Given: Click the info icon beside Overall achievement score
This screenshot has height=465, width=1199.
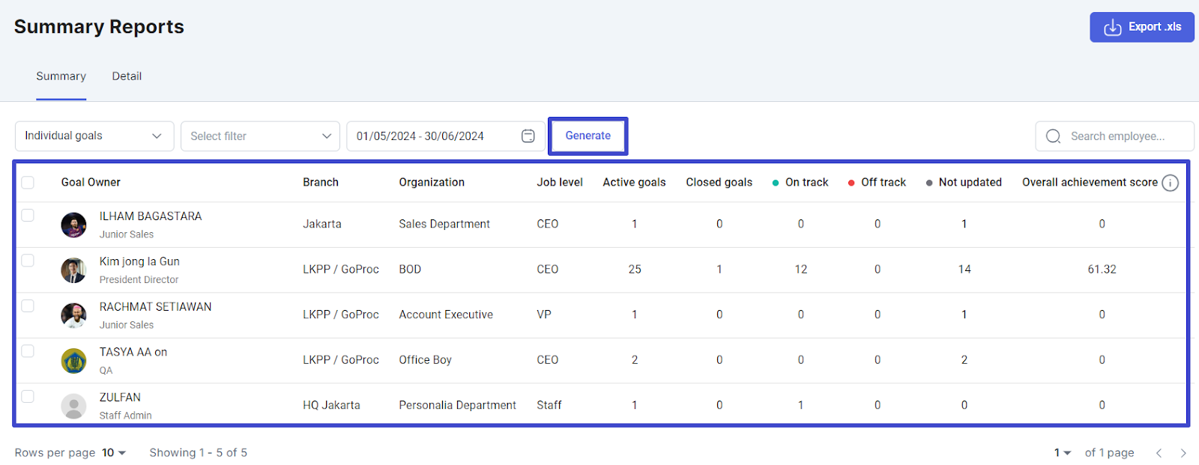Looking at the screenshot, I should click(x=1170, y=183).
